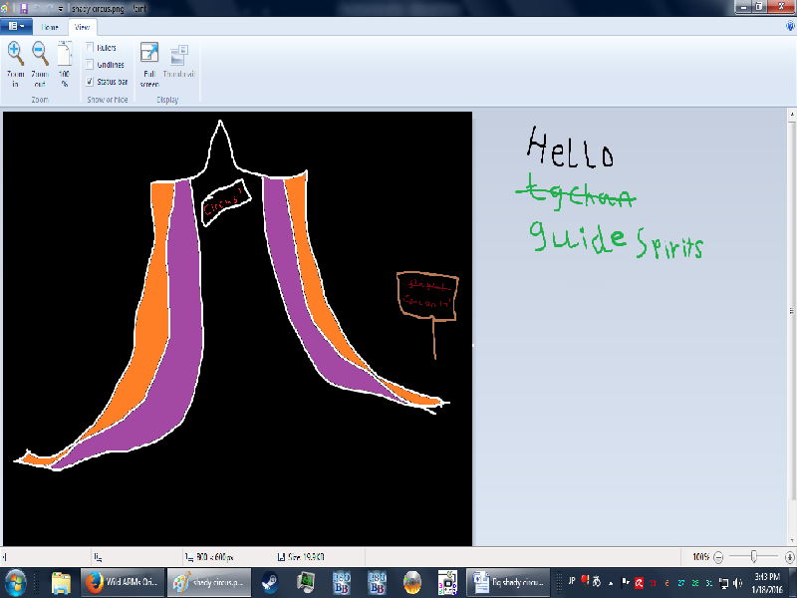Reset zoom with the 100% icon
Screen dimensions: 797x598
(64, 55)
